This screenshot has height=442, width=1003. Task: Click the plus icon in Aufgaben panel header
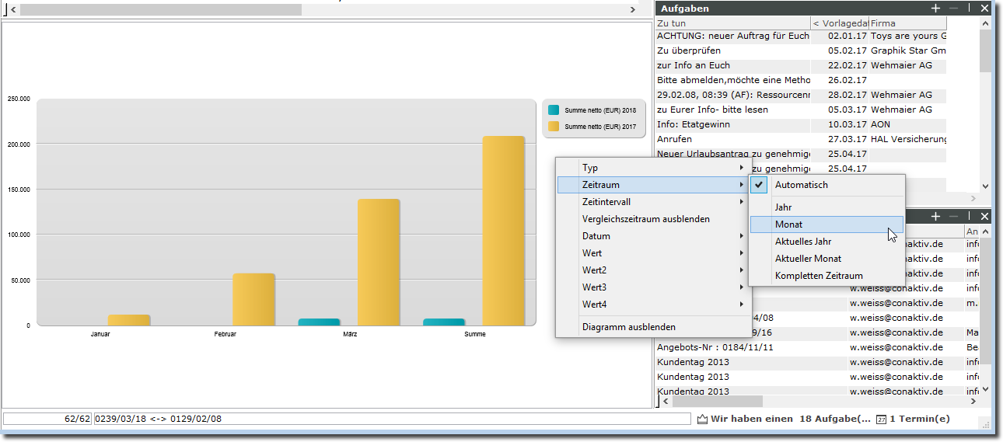tap(936, 8)
